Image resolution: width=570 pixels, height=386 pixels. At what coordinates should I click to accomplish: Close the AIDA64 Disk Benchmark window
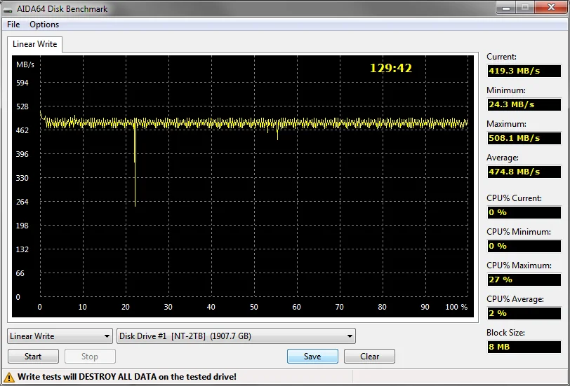coord(552,7)
